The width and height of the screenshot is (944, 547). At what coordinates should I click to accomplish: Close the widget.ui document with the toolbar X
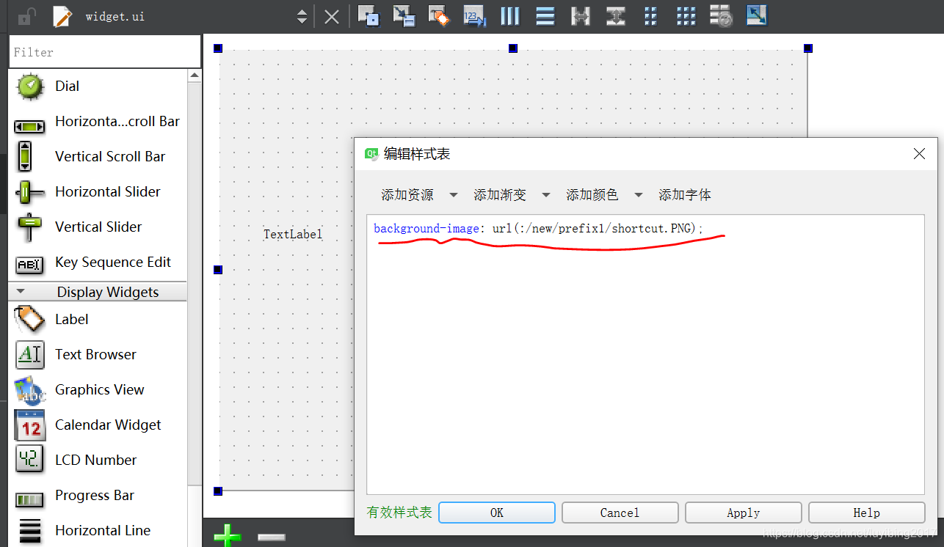[x=332, y=16]
